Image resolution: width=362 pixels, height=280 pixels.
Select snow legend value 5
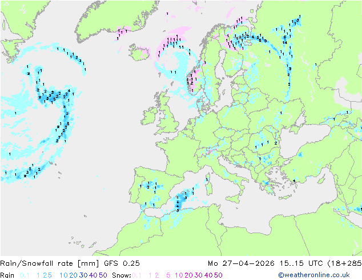tap(168, 275)
